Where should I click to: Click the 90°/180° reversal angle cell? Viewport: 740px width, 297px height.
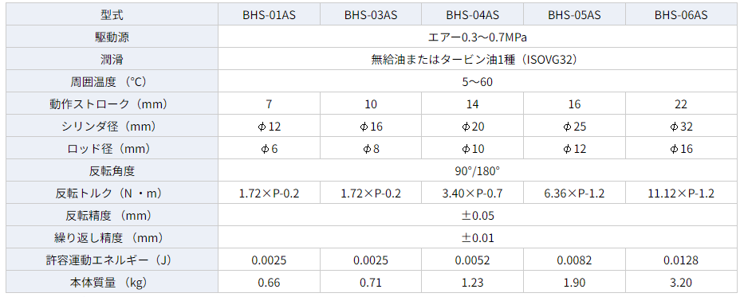point(477,170)
